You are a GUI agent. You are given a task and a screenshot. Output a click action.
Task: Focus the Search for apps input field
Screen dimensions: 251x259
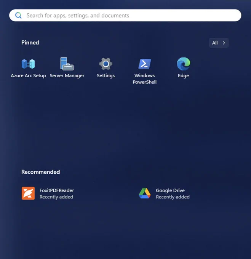pyautogui.click(x=125, y=15)
